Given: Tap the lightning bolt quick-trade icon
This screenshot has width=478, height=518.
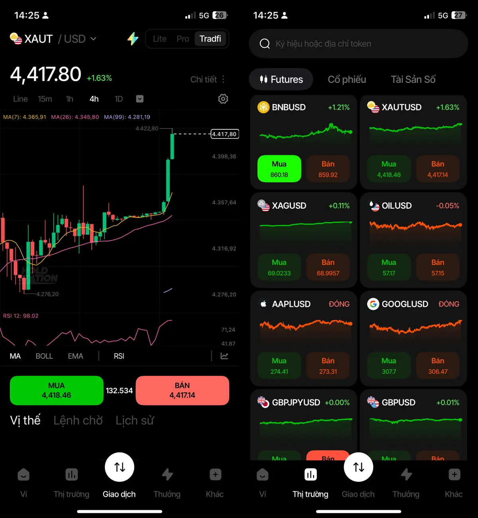Looking at the screenshot, I should [x=133, y=39].
